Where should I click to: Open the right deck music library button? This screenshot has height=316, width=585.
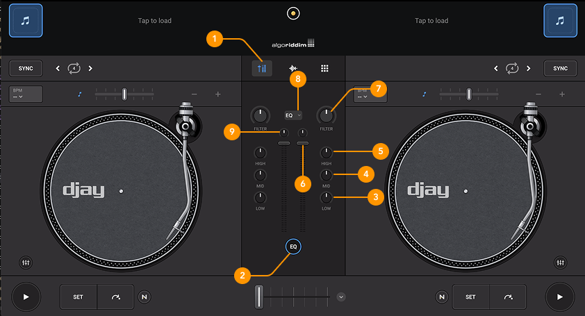pyautogui.click(x=560, y=21)
